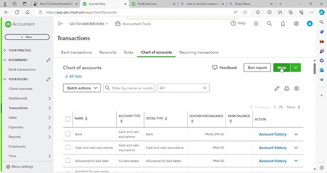The image size is (327, 173).
Task: Expand the YOUR PRACTICE section
Action: coord(5,50)
